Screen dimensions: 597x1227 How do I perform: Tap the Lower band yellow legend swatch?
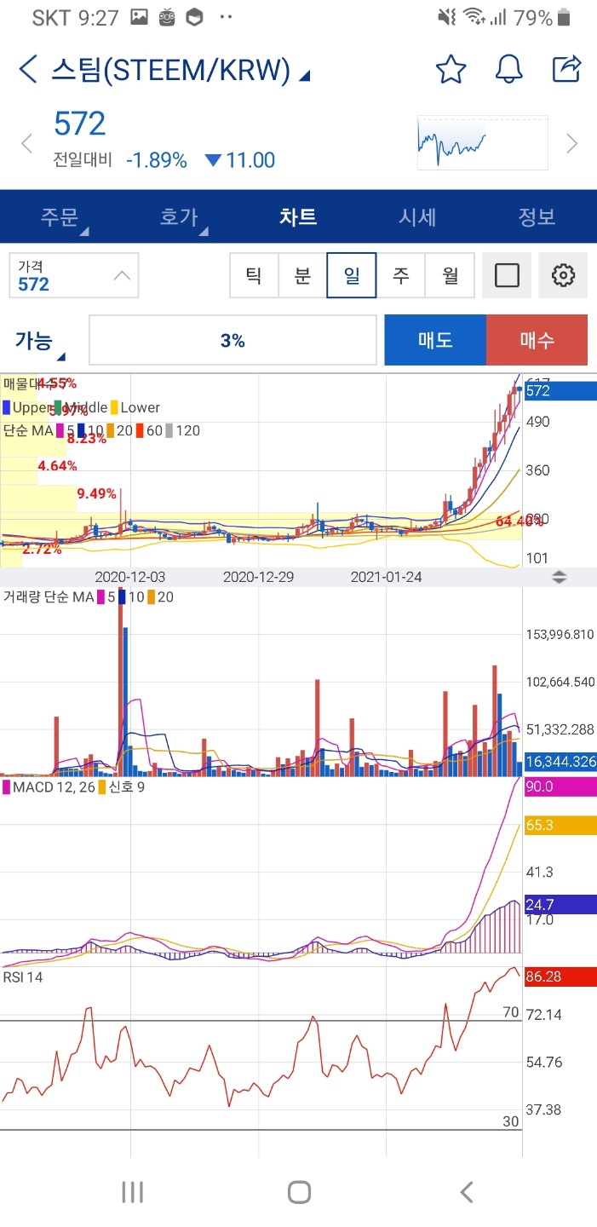[114, 407]
